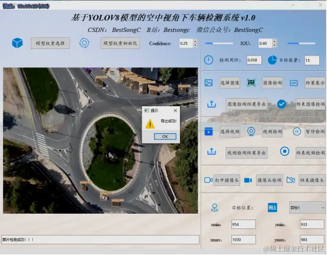Click 结果展示 button

[315, 83]
